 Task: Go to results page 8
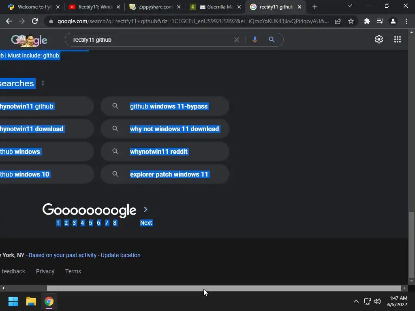(115, 223)
